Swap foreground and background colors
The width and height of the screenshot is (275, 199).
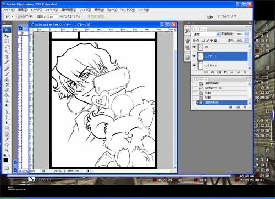[x=9, y=155]
